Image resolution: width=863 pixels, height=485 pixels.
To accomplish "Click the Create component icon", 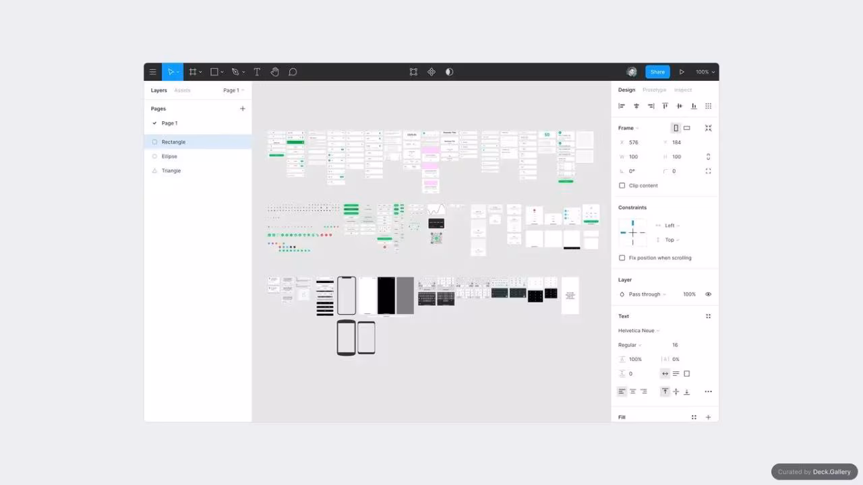I will [x=431, y=72].
